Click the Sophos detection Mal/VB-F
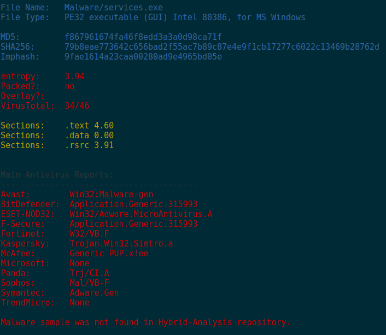The image size is (386, 335). pos(89,283)
